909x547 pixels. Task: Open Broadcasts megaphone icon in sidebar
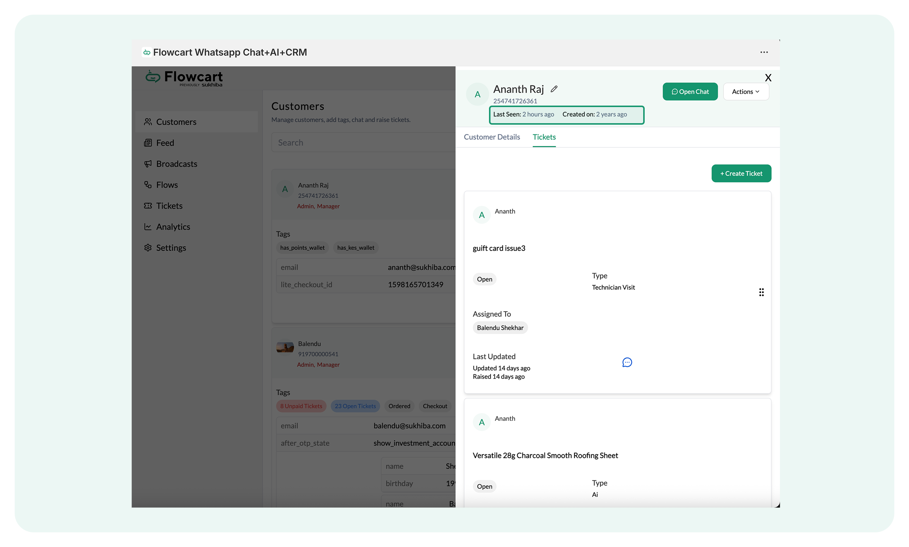click(x=148, y=164)
